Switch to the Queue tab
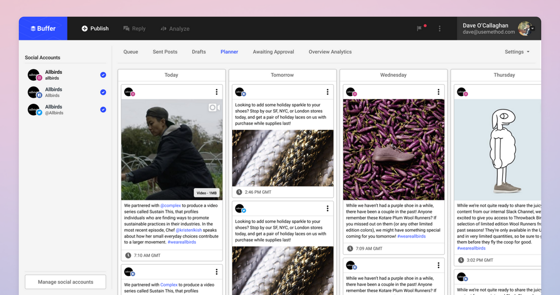 click(130, 52)
